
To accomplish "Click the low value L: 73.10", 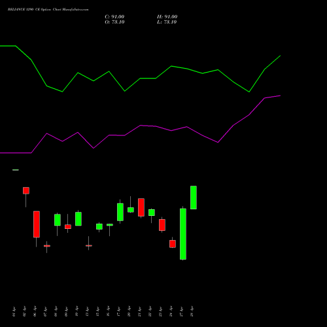I will coord(167,22).
